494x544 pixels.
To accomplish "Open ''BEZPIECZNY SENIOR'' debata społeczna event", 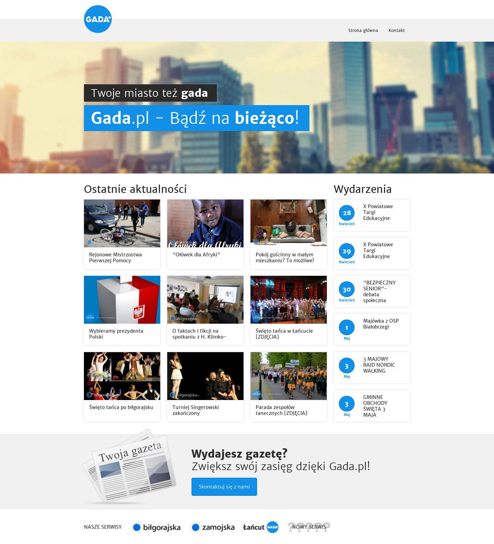I will pos(380,291).
